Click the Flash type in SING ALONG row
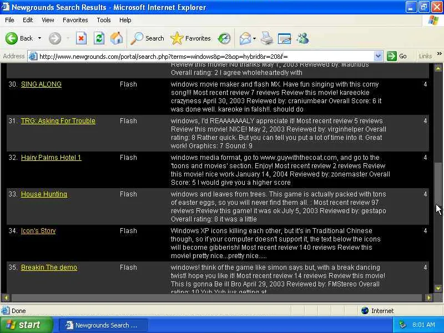The height and width of the screenshot is (333, 444). [128, 84]
